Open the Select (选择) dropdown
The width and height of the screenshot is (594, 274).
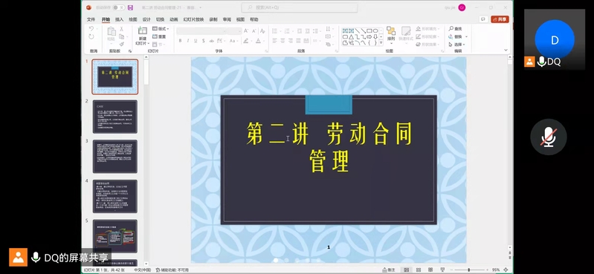click(457, 45)
